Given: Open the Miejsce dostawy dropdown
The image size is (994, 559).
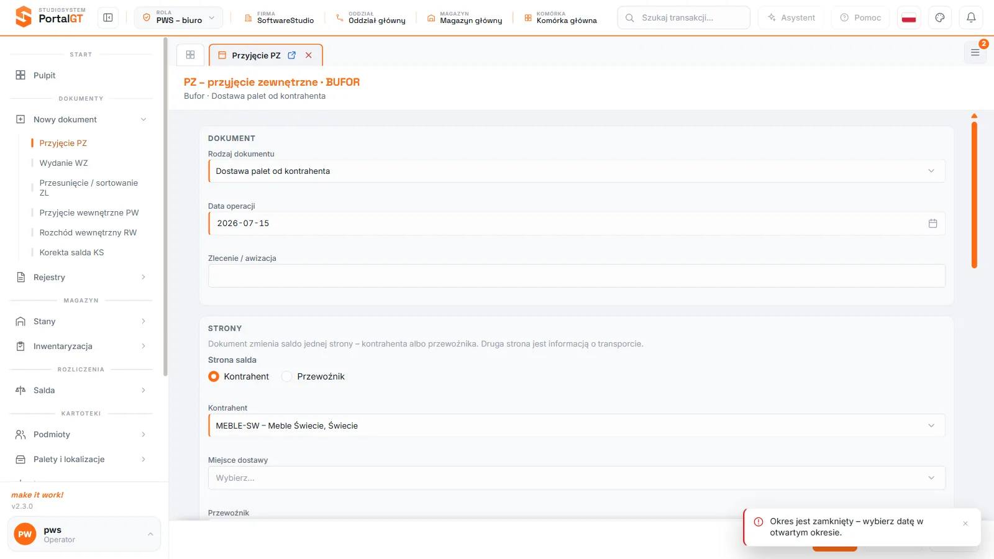Looking at the screenshot, I should click(577, 478).
